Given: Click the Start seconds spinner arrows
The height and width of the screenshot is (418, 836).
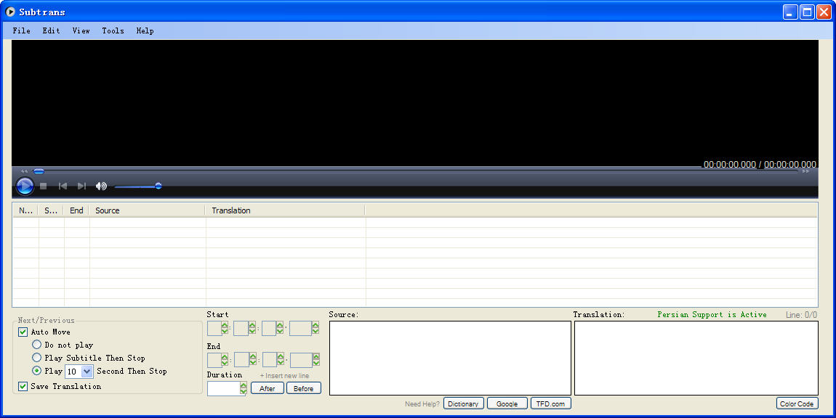Looking at the screenshot, I should pyautogui.click(x=280, y=328).
